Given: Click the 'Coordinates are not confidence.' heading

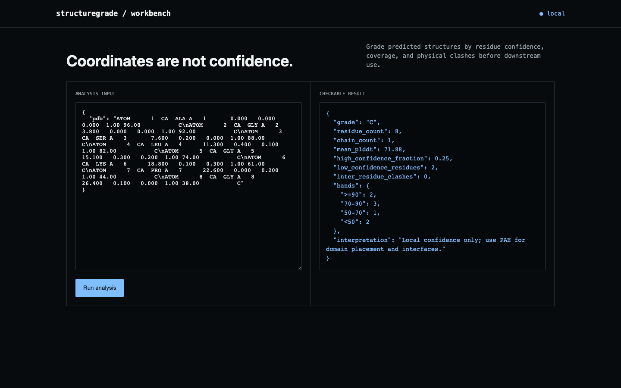Looking at the screenshot, I should 179,61.
